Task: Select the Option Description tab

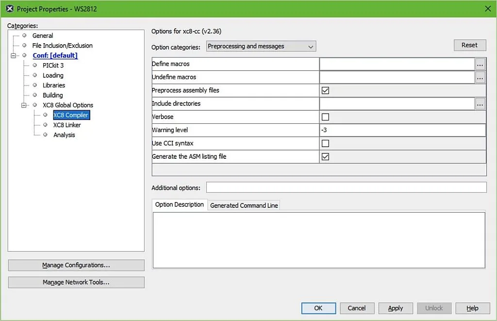Action: (x=179, y=204)
